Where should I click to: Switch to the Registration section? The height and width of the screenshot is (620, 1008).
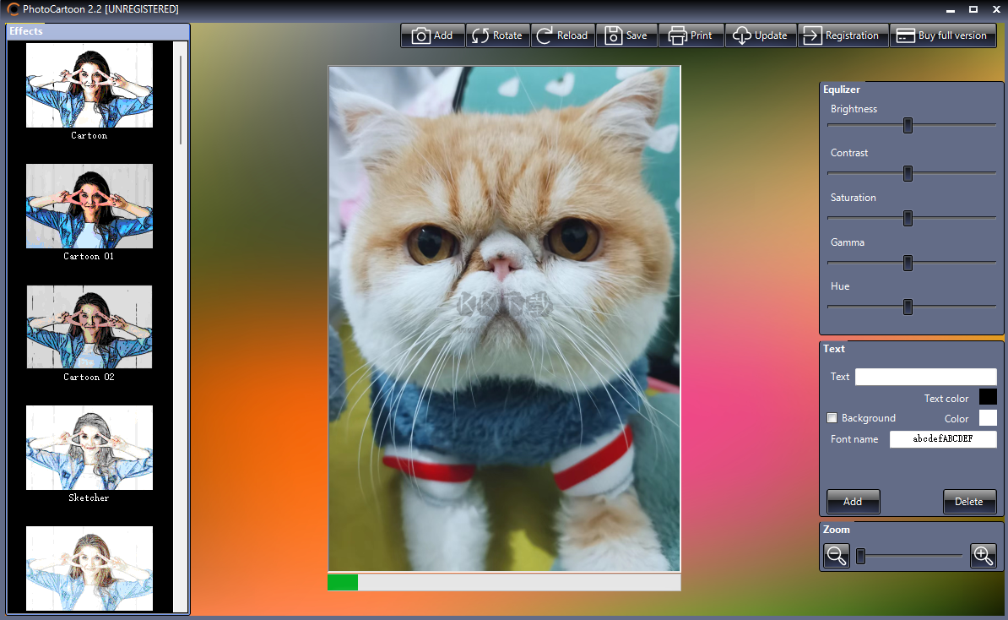(x=843, y=35)
